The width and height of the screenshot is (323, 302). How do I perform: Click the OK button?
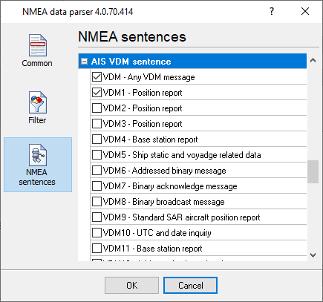point(131,286)
